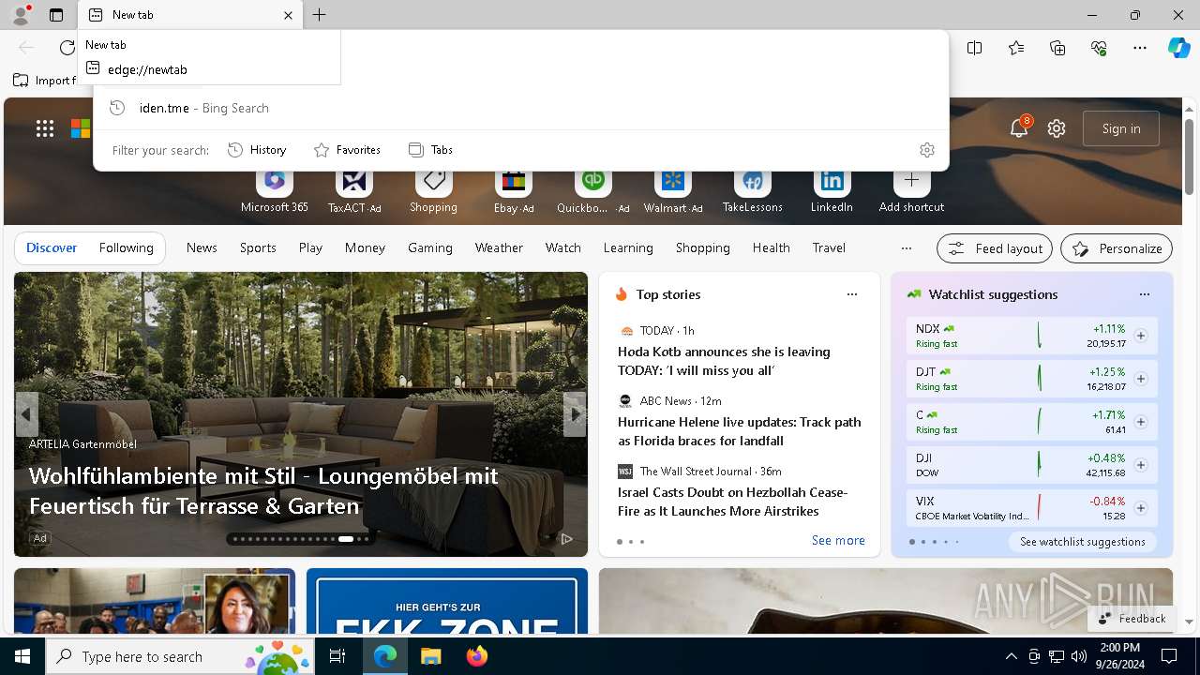Open Watchlist suggestions options menu
1200x675 pixels.
tap(1145, 294)
